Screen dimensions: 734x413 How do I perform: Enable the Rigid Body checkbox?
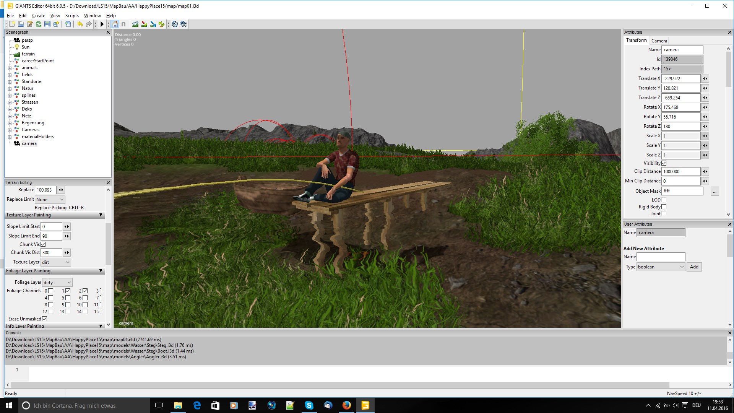click(664, 207)
